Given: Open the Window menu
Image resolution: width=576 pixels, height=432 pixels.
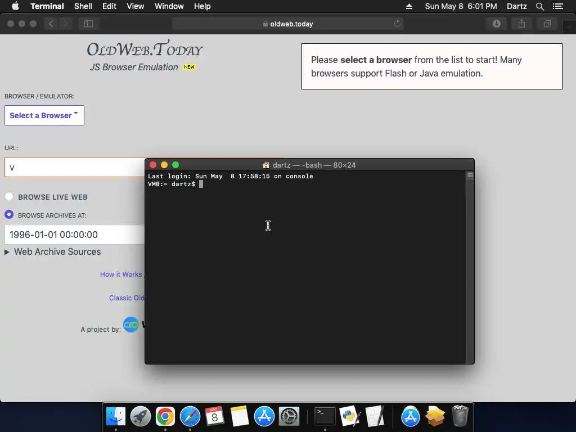Looking at the screenshot, I should point(169,6).
